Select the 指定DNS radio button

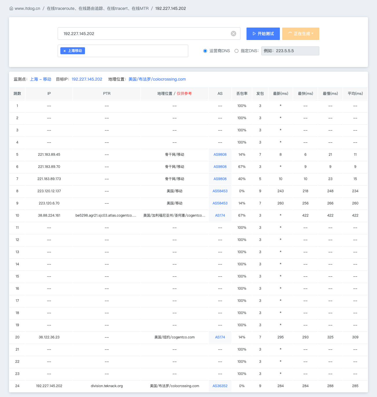(236, 51)
